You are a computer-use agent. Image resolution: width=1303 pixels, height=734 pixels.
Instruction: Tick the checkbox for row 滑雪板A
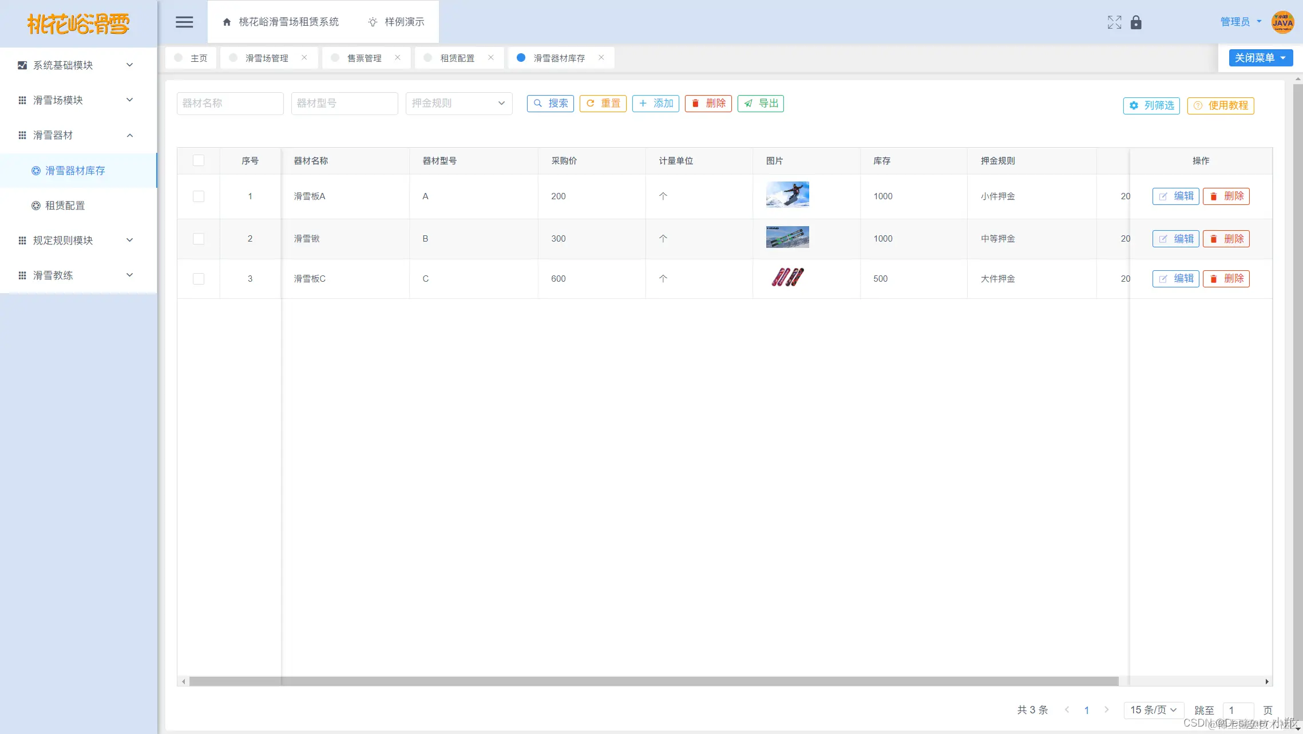(x=199, y=196)
